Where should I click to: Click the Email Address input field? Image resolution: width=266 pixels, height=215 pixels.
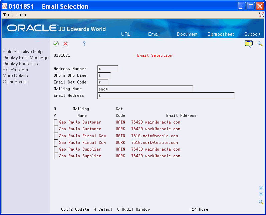tap(166, 95)
